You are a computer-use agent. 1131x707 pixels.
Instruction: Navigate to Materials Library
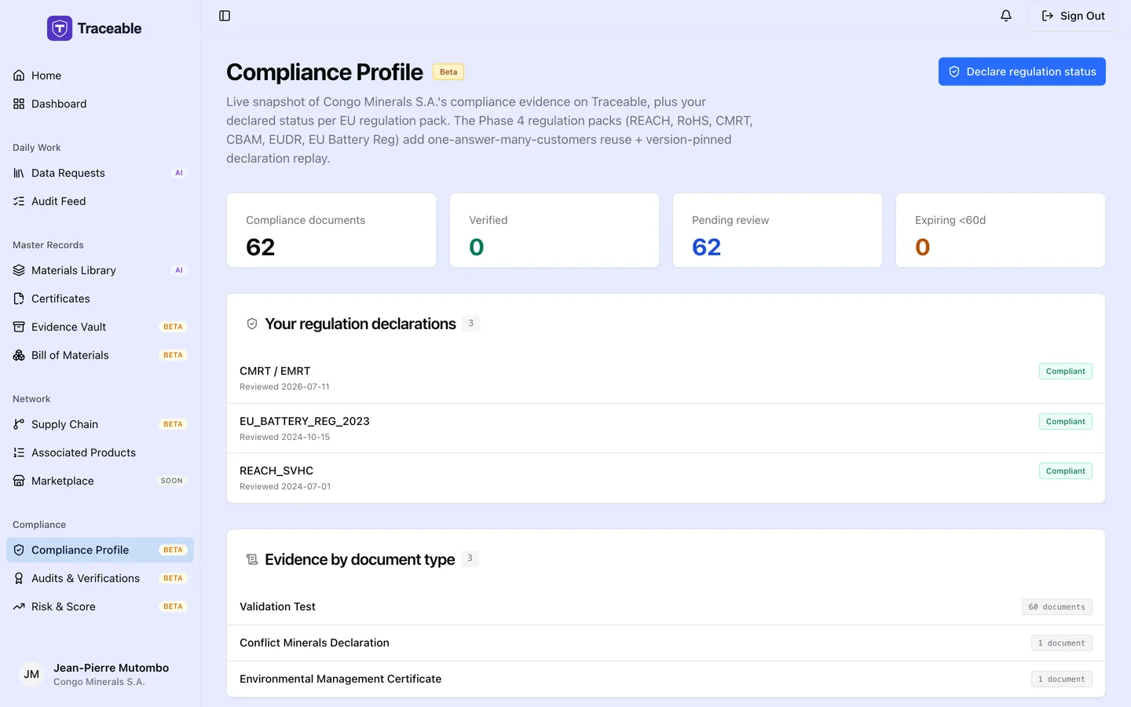[x=100, y=270]
